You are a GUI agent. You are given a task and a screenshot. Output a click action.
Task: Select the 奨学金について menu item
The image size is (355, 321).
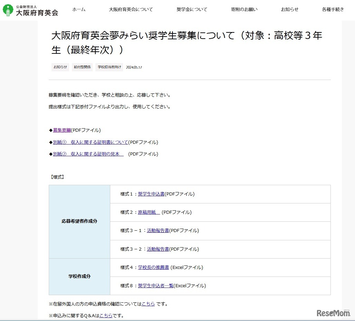pos(192,10)
